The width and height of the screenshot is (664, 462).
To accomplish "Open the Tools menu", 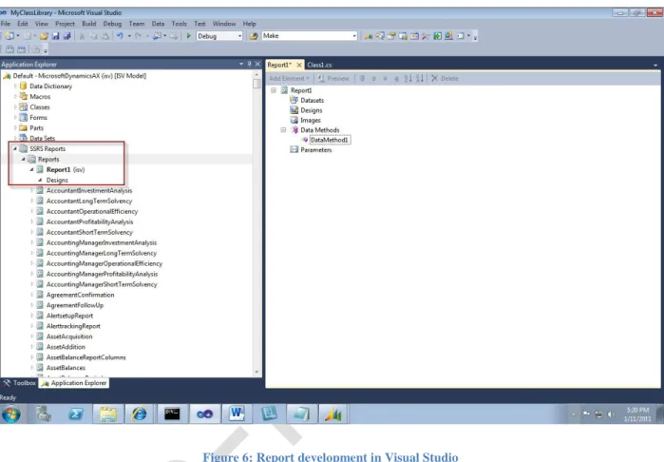I will [x=180, y=24].
